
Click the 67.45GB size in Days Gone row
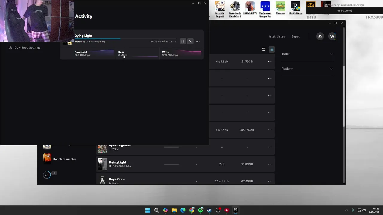click(x=247, y=181)
